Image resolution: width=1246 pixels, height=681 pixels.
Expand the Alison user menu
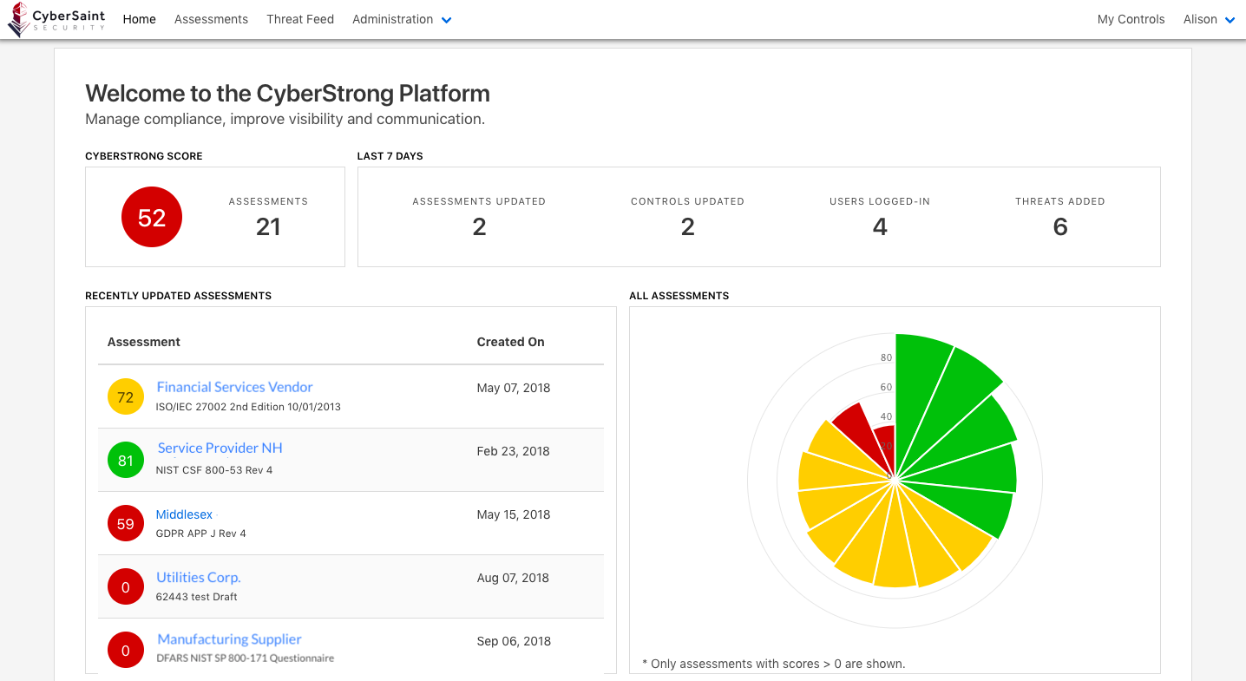[1209, 19]
